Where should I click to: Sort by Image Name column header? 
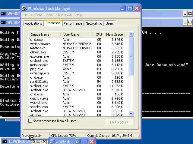pos(44,34)
